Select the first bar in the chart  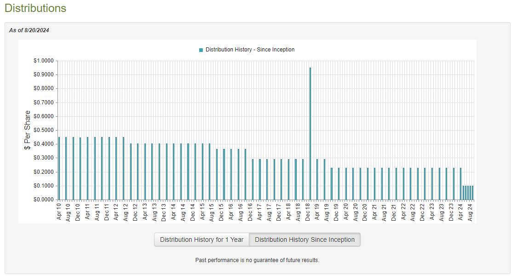[59, 168]
